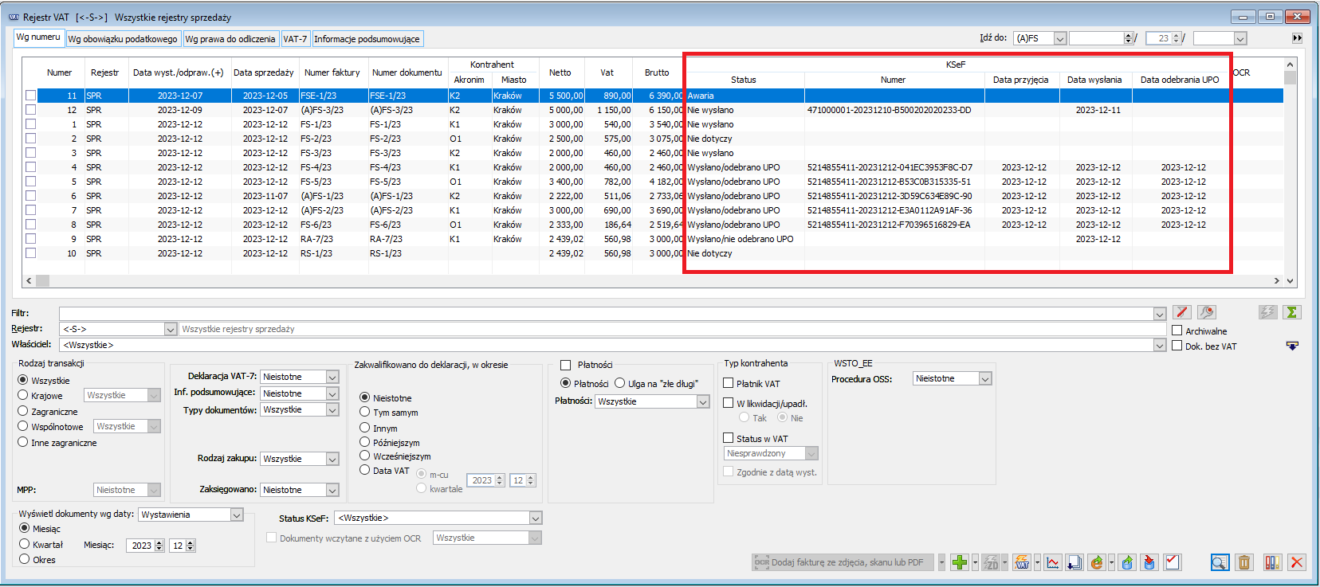The height and width of the screenshot is (587, 1320).
Task: Open dropdown arrow next to green plus icon
Action: point(974,562)
